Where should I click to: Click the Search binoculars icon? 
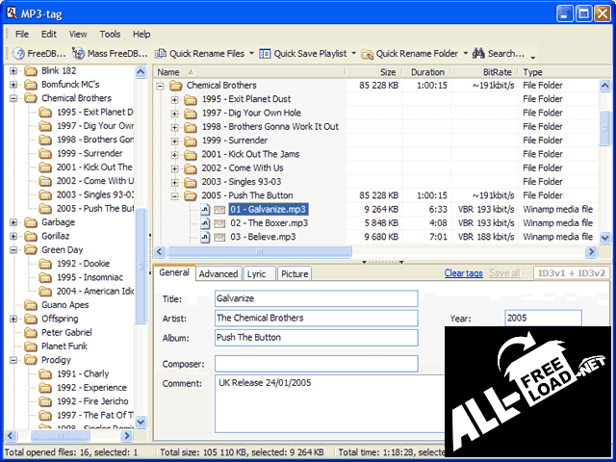[x=478, y=54]
